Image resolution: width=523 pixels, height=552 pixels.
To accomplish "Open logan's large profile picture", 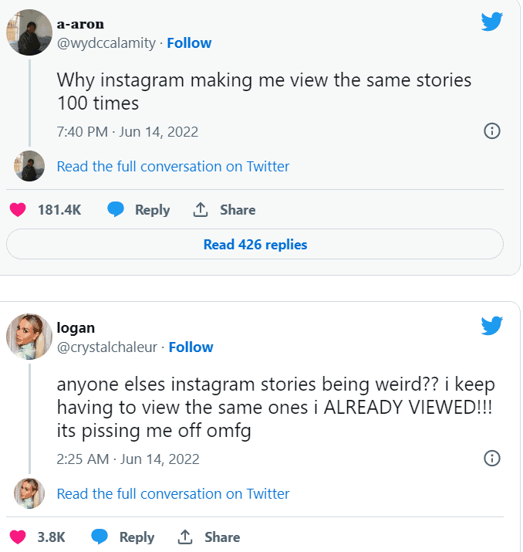I will [29, 337].
